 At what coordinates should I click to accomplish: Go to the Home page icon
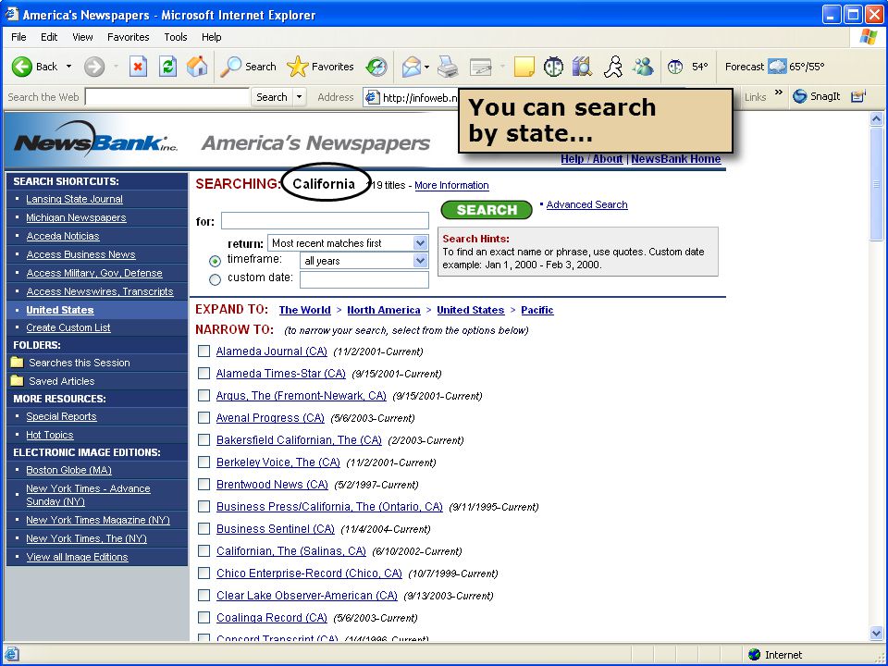point(197,67)
